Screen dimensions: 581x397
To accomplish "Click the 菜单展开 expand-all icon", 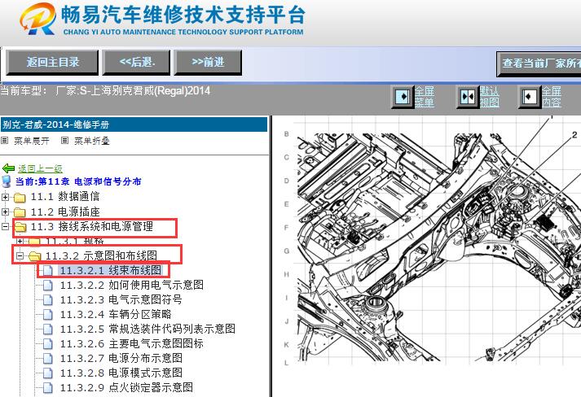I will tap(4, 140).
